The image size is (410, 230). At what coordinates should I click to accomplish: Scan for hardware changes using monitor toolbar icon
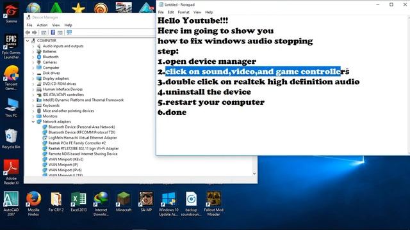(69, 33)
